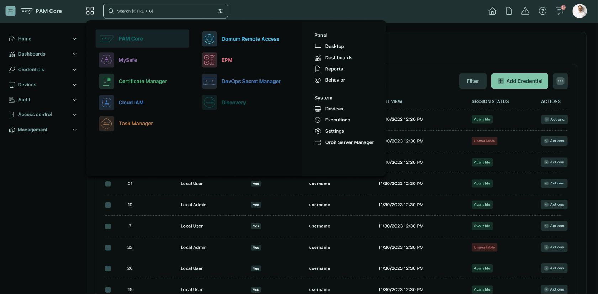598x294 pixels.
Task: Select checkbox for row ID 7
Action: pos(108,226)
